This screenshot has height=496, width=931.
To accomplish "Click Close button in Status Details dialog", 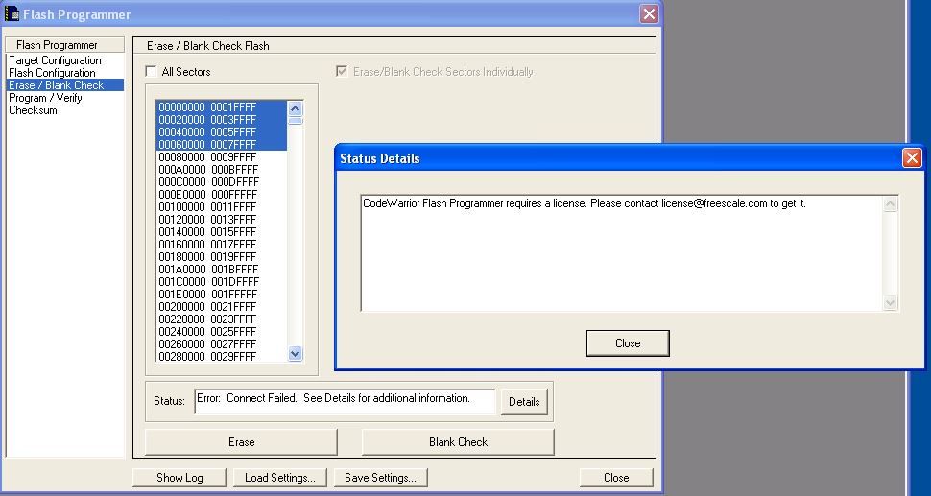I will (x=628, y=343).
